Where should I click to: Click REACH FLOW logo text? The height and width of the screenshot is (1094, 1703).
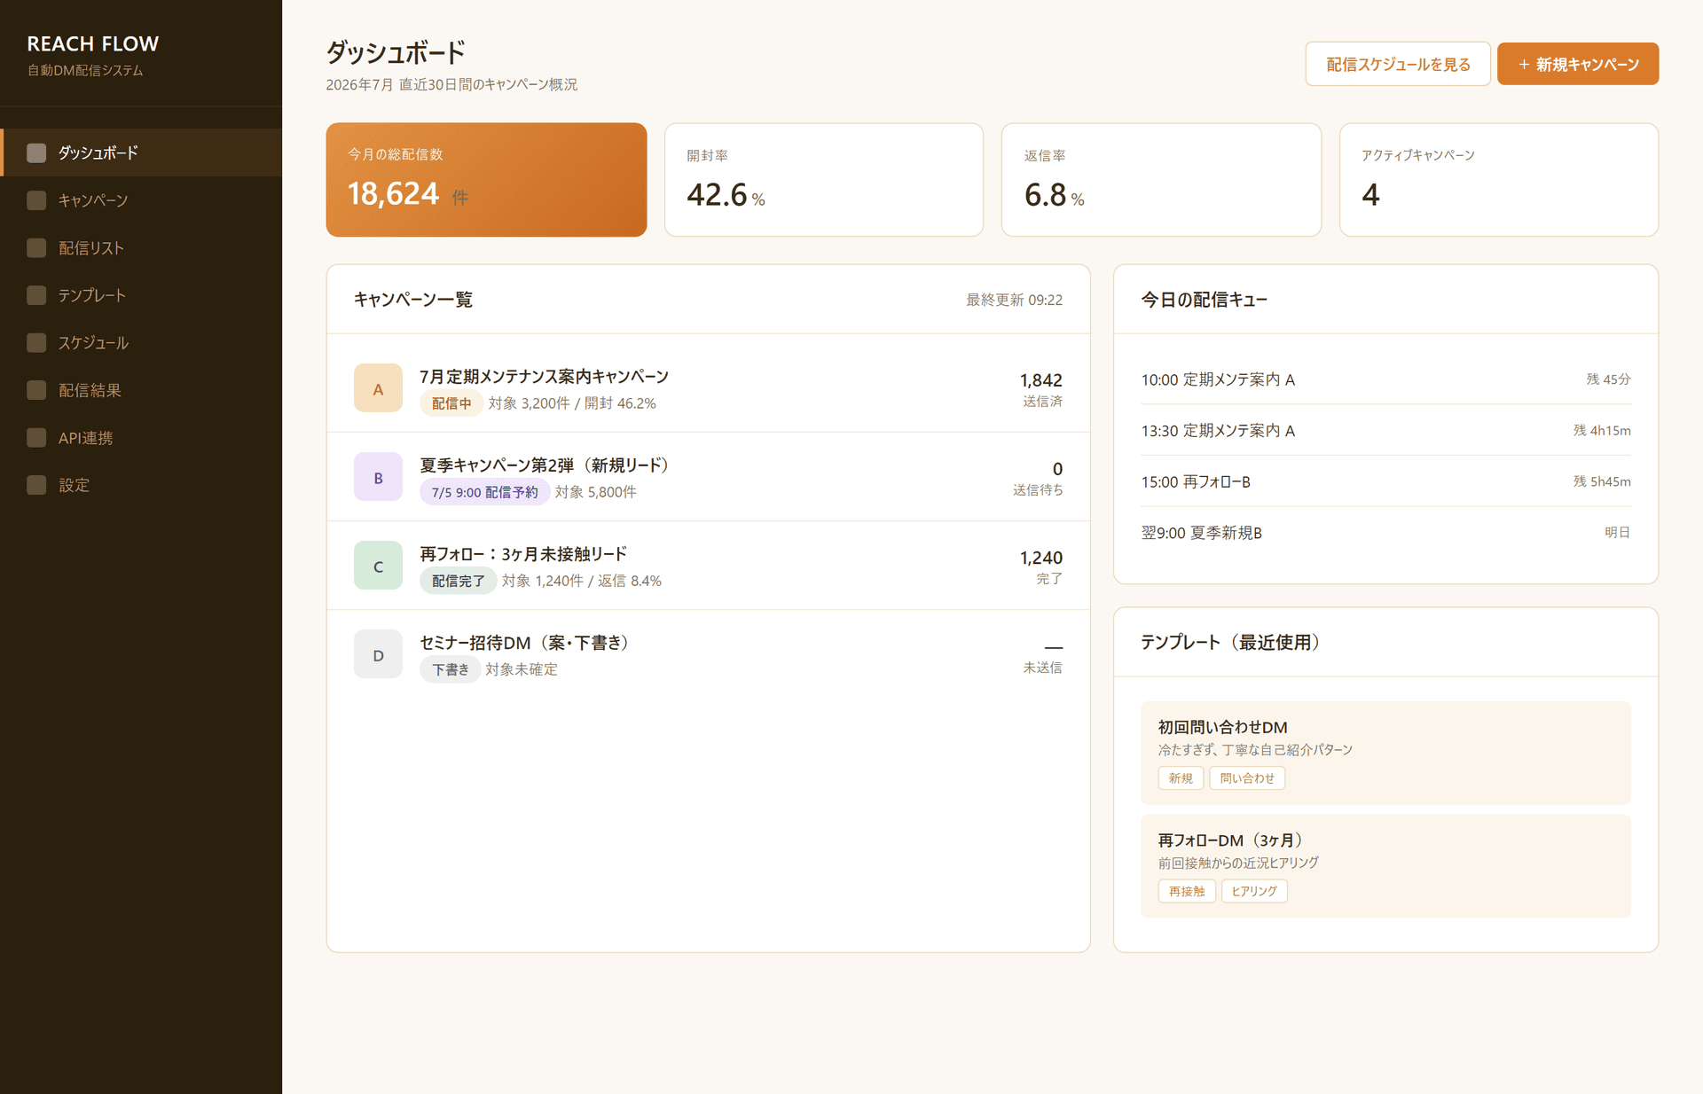tap(93, 43)
